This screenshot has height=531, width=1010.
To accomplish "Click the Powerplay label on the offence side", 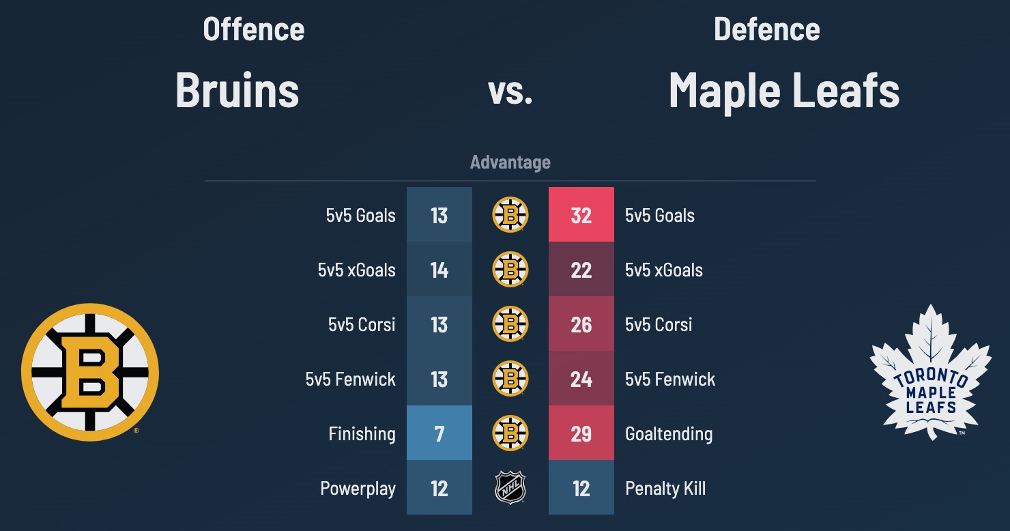I will [x=358, y=489].
